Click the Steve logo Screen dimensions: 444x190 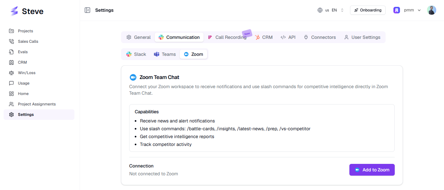pos(27,11)
